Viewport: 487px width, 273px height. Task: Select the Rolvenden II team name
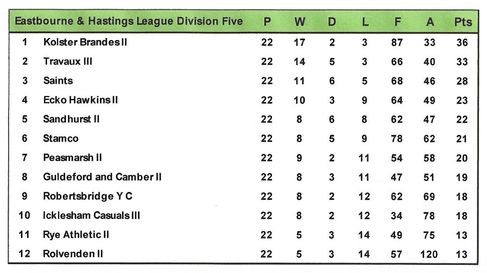coord(73,254)
